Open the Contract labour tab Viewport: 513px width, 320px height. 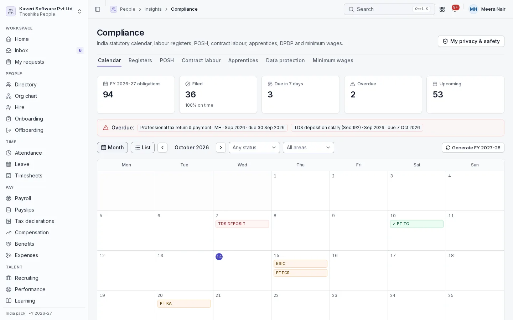[x=201, y=60]
